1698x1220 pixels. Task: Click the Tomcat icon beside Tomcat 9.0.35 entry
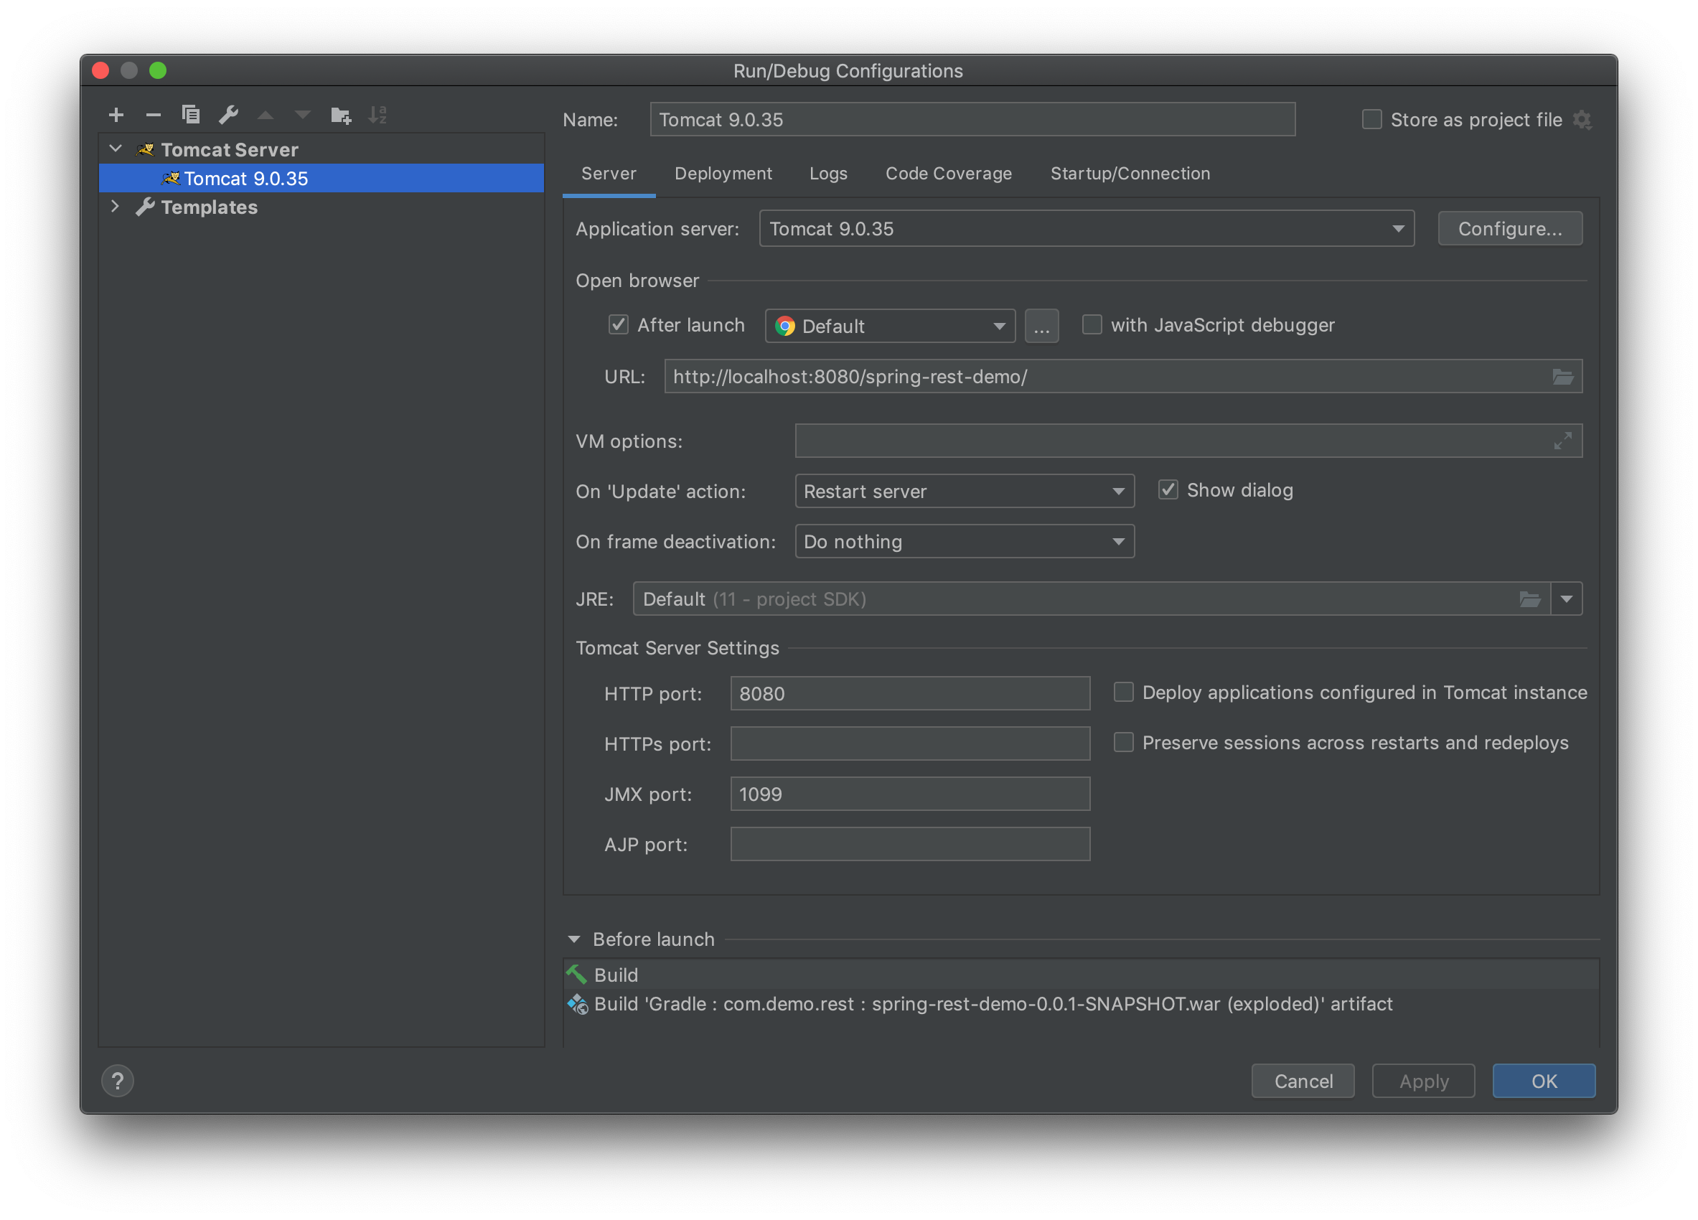[x=172, y=178]
